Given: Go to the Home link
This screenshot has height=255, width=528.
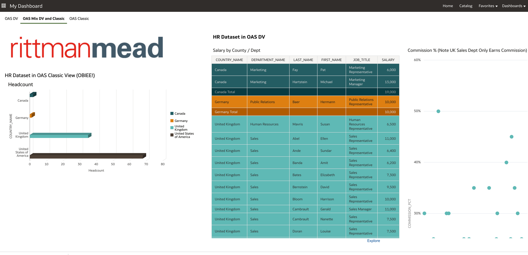Looking at the screenshot, I should tap(448, 6).
